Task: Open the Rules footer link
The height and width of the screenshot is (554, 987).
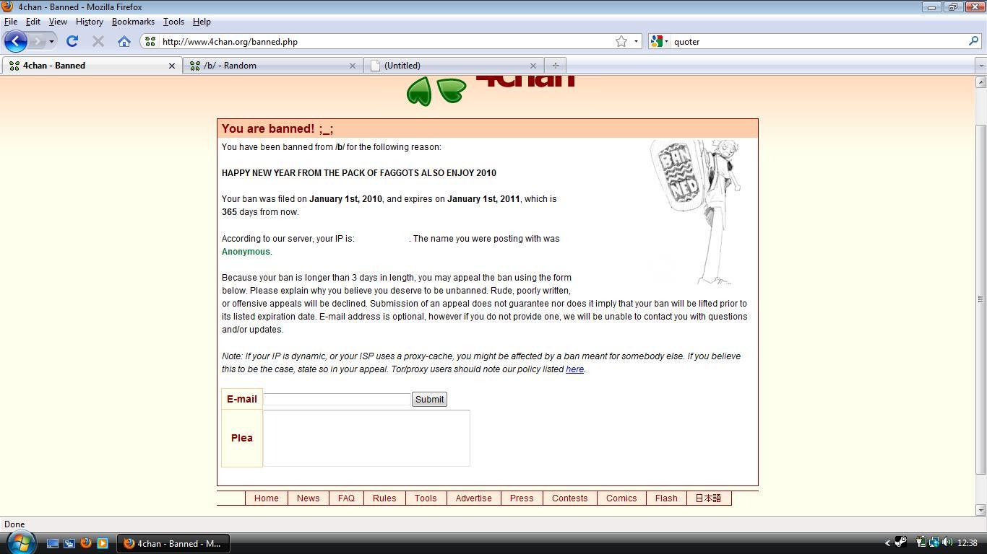Action: click(x=384, y=498)
